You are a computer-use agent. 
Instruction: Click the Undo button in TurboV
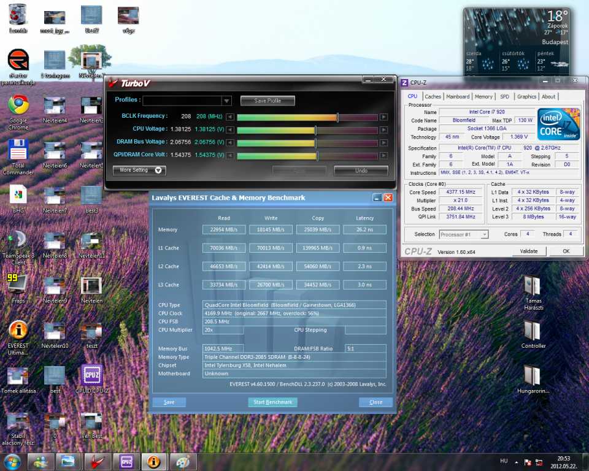[361, 170]
